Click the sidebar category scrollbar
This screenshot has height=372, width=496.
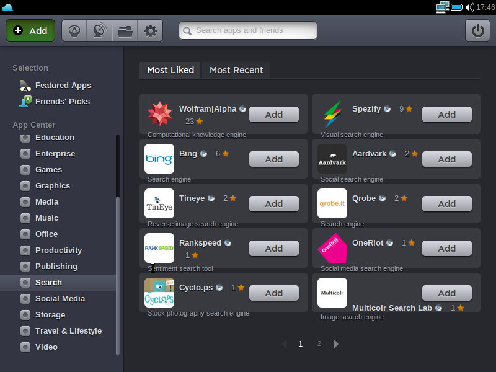tap(118, 273)
